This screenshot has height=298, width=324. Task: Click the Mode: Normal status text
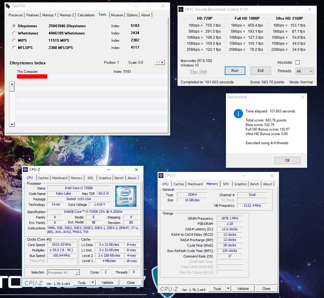(x=301, y=82)
